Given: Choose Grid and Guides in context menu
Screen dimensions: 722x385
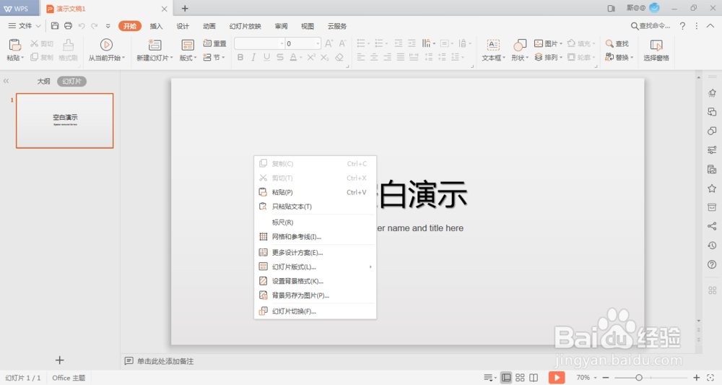Looking at the screenshot, I should [x=315, y=237].
